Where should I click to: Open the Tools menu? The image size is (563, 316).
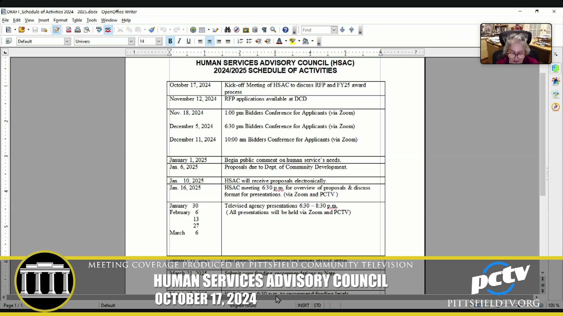91,20
